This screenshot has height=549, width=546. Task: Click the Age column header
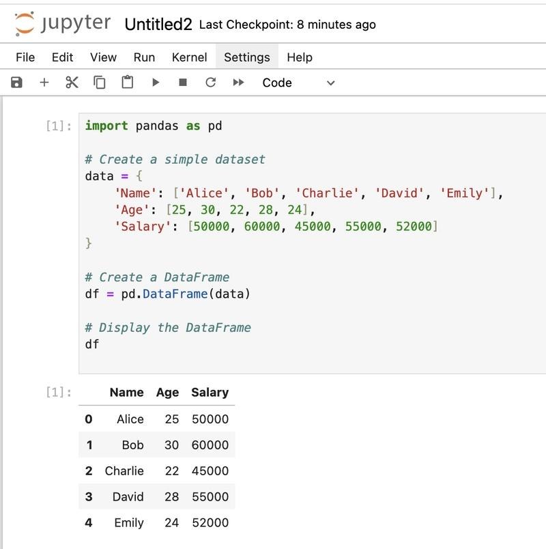pos(167,393)
